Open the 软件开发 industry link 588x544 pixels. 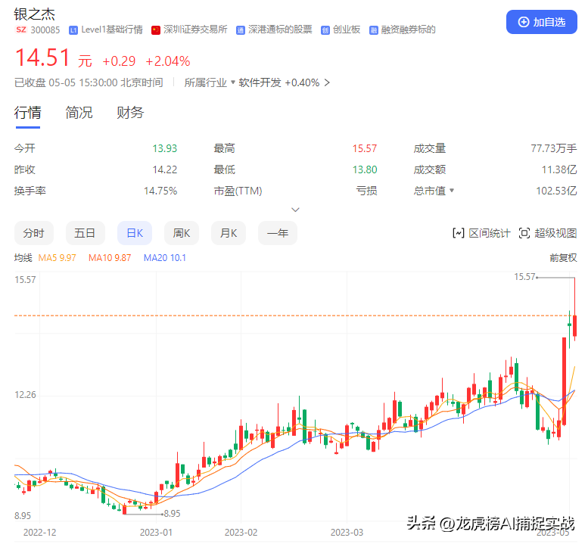[x=260, y=82]
